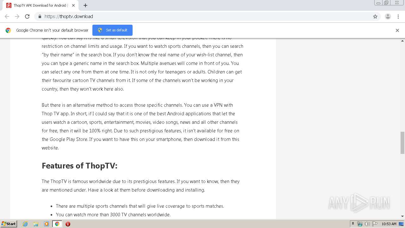Launch Internet Explorer from taskbar
The width and height of the screenshot is (405, 228).
point(25,224)
